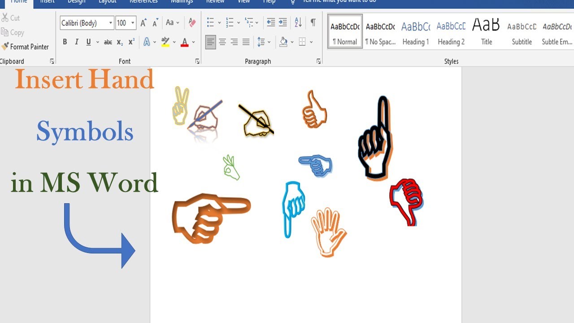Click the Copy command
The height and width of the screenshot is (323, 574).
pos(12,32)
